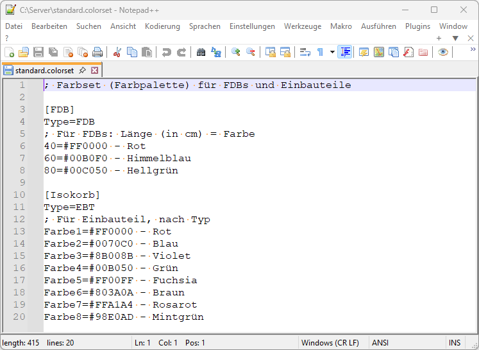Image resolution: width=479 pixels, height=350 pixels.
Task: Close the standard.colorset tab
Action: click(94, 71)
